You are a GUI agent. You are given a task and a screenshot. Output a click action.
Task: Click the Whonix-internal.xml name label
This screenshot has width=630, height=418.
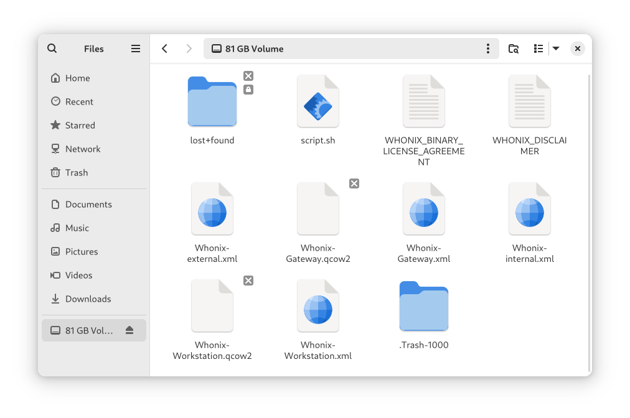pyautogui.click(x=530, y=253)
